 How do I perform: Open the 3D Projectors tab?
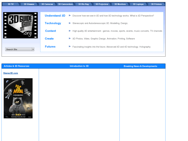[x=102, y=4]
